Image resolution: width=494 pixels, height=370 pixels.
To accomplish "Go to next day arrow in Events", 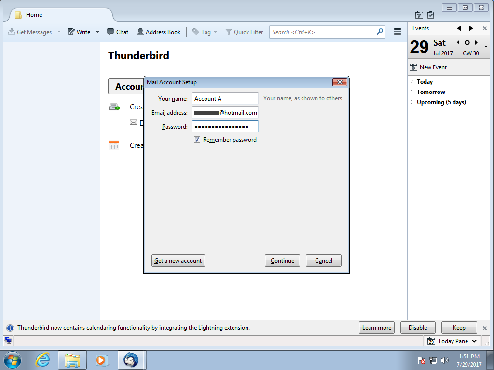I will coord(476,43).
